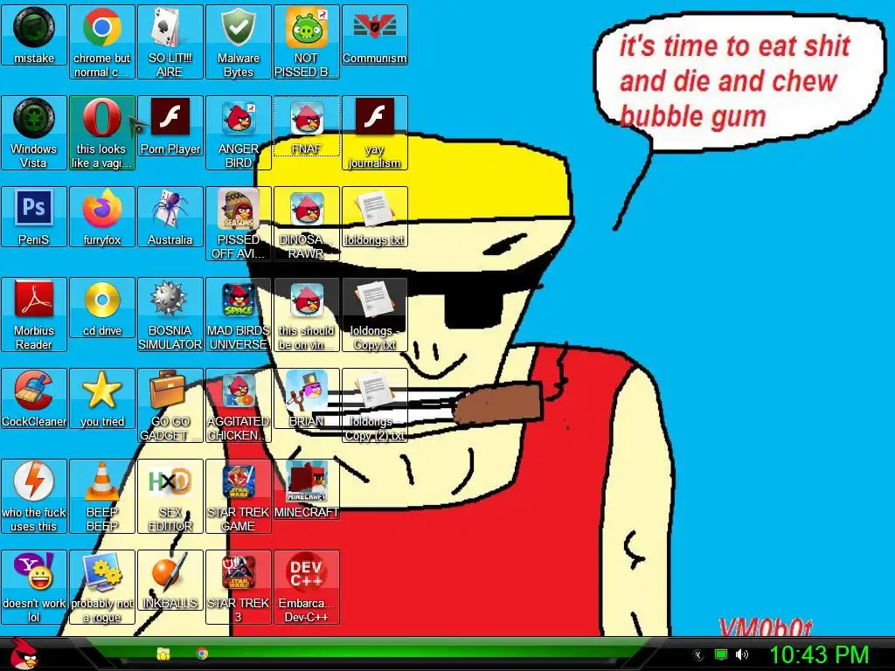Launch the 'SEX EDITIOR' HxD icon
895x671 pixels.
click(170, 496)
